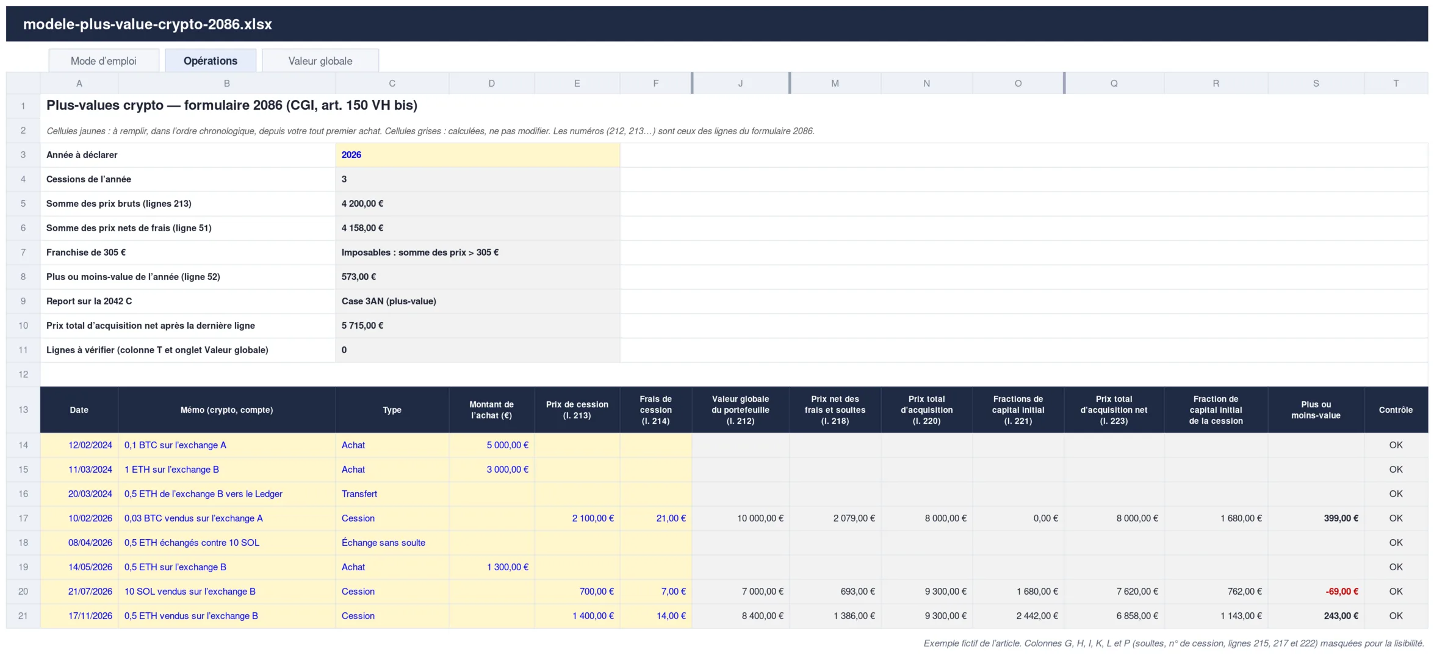
Task: Select the 8 400,00 € valeur globale cell
Action: (741, 616)
